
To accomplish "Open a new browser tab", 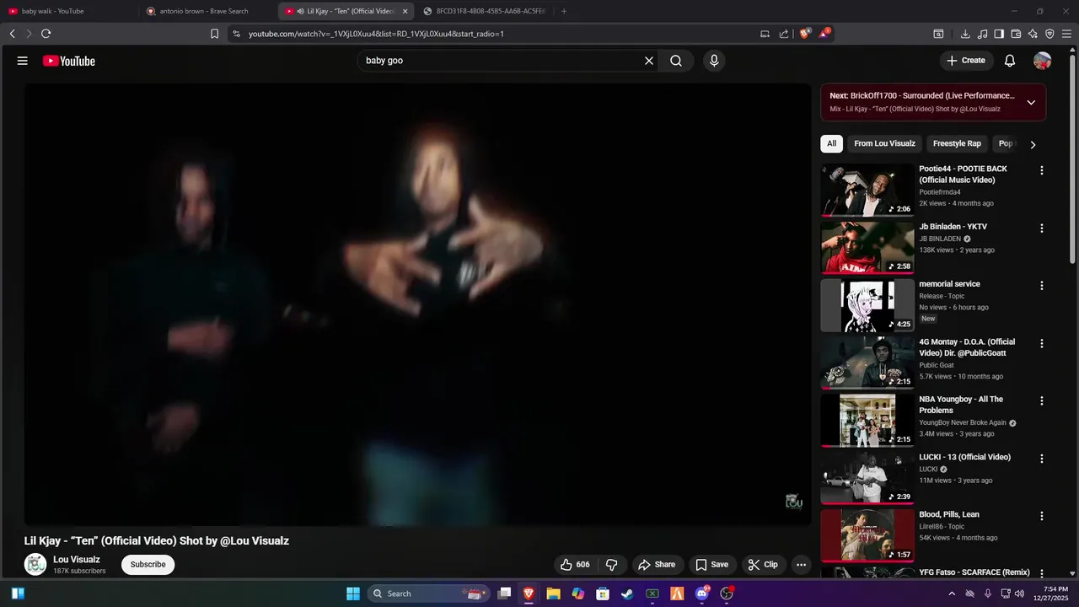I will (x=564, y=11).
